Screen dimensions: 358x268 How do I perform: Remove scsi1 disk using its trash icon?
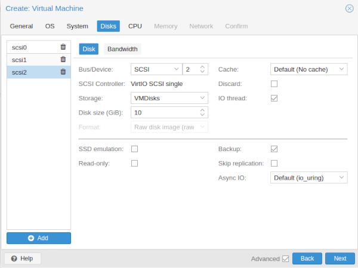[x=63, y=60]
